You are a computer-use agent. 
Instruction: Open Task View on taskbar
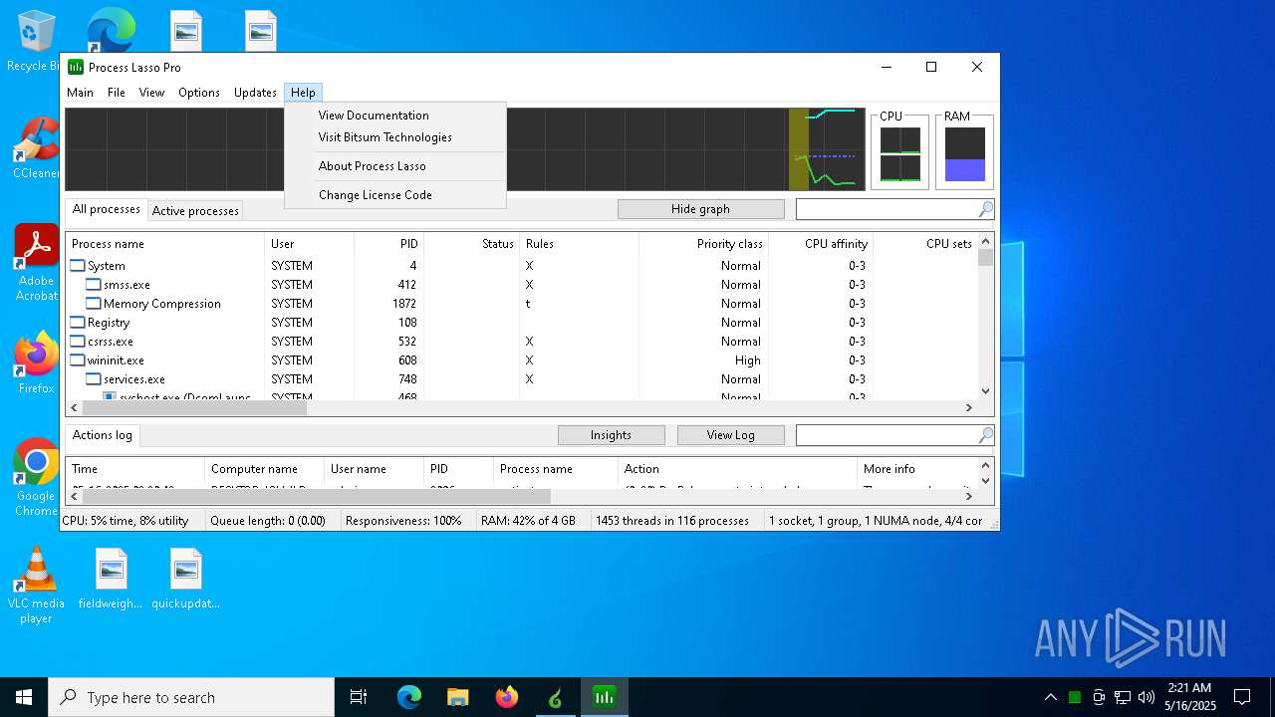[x=359, y=697]
